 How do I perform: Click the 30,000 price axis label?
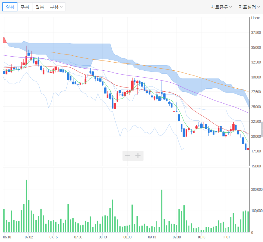tap(256, 77)
